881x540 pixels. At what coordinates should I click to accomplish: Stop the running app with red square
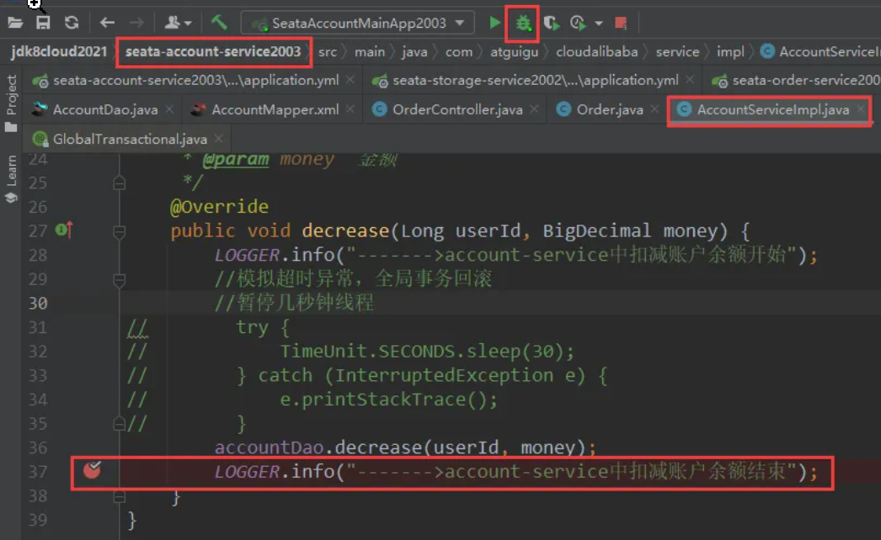click(620, 23)
